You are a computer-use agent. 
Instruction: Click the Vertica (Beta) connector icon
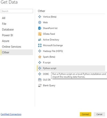tap(40, 17)
